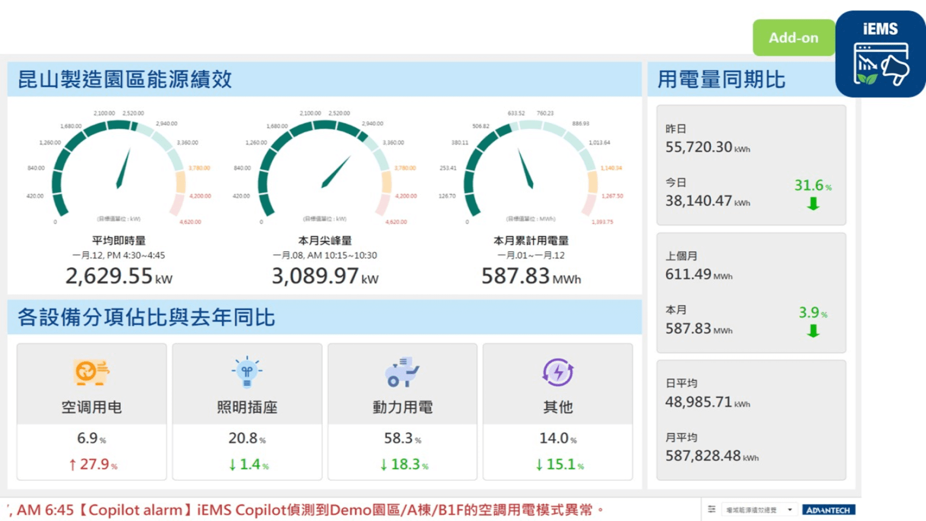
Task: Click the 20.8% share value
Action: coord(247,438)
